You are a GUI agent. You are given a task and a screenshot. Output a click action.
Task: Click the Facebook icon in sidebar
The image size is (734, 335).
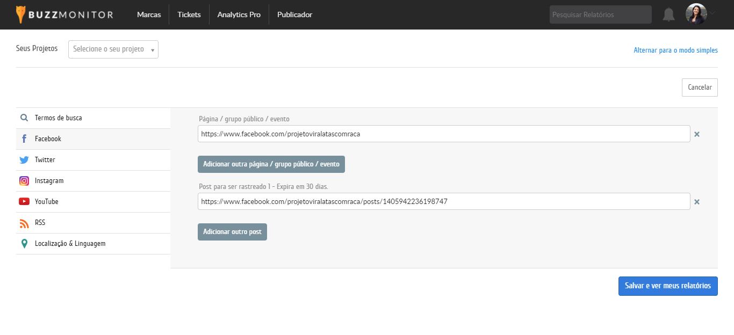[24, 139]
